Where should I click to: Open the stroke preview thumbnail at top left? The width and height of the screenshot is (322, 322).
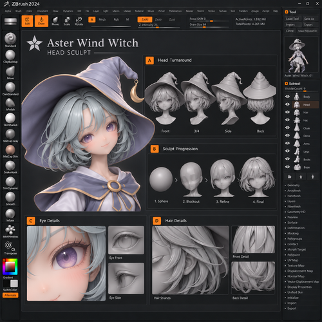(10, 21)
